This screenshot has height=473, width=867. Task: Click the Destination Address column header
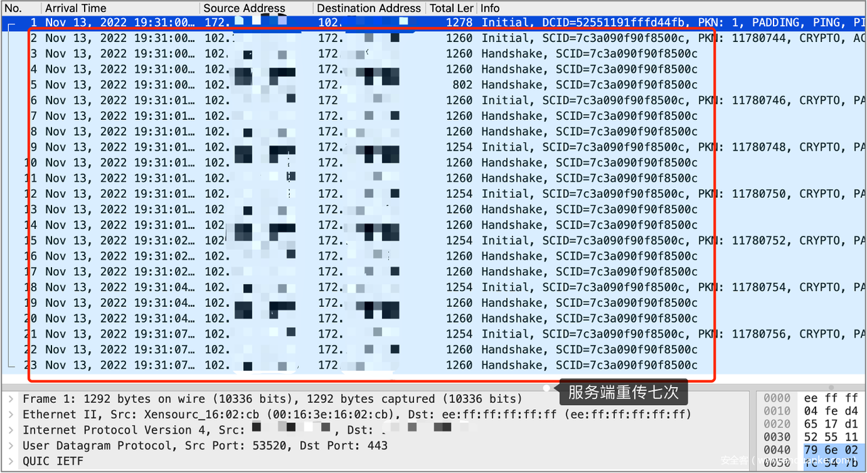point(369,8)
